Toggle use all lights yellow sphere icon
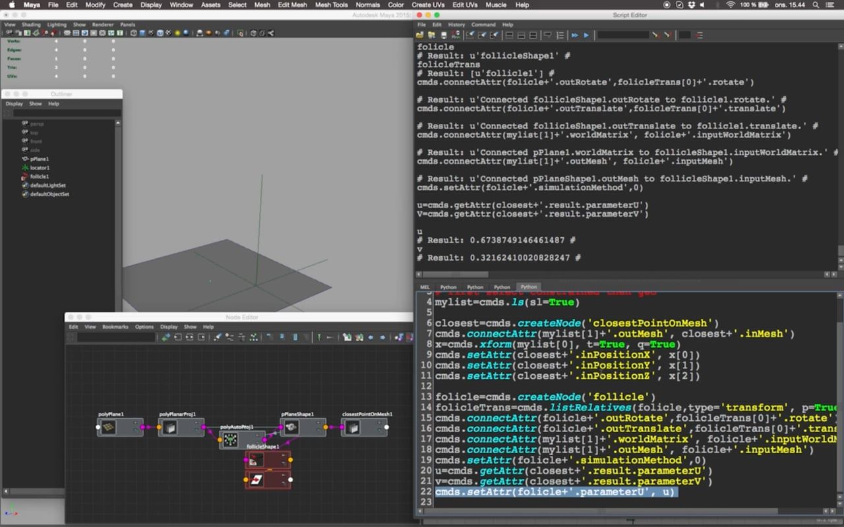 177,33
